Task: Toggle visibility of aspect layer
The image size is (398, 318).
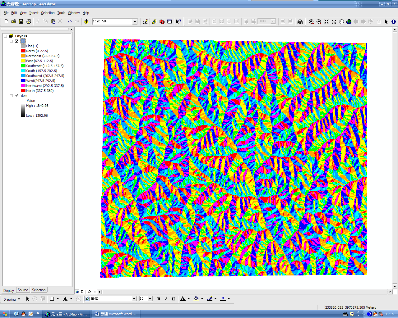Action: tap(17, 41)
